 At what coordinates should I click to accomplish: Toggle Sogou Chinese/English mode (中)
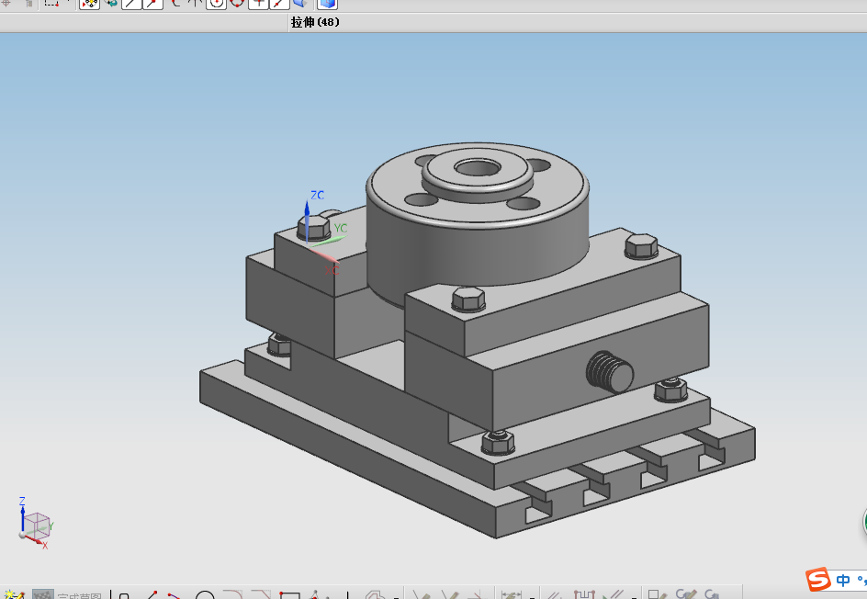pyautogui.click(x=843, y=581)
